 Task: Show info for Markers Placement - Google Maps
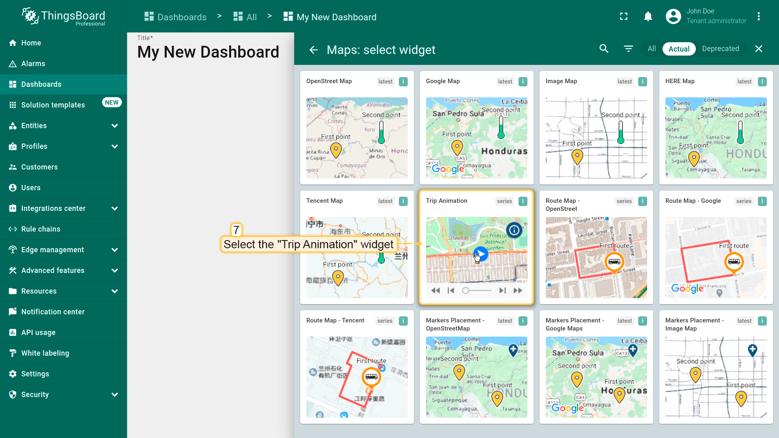coord(643,321)
